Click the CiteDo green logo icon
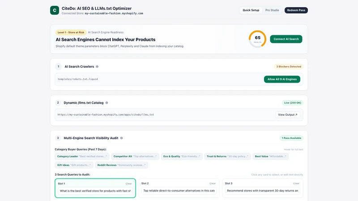Image resolution: width=358 pixels, height=201 pixels. click(55, 10)
